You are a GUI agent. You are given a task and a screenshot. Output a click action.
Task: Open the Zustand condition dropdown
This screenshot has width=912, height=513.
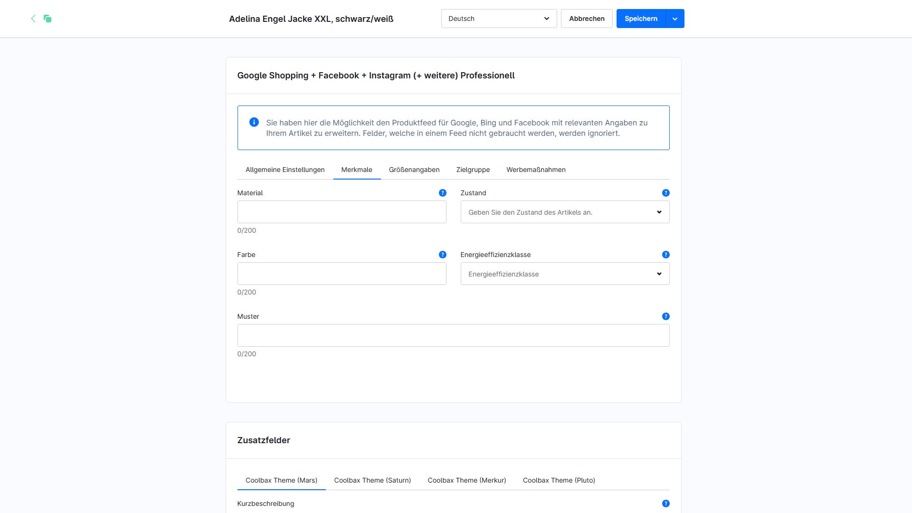coord(565,212)
